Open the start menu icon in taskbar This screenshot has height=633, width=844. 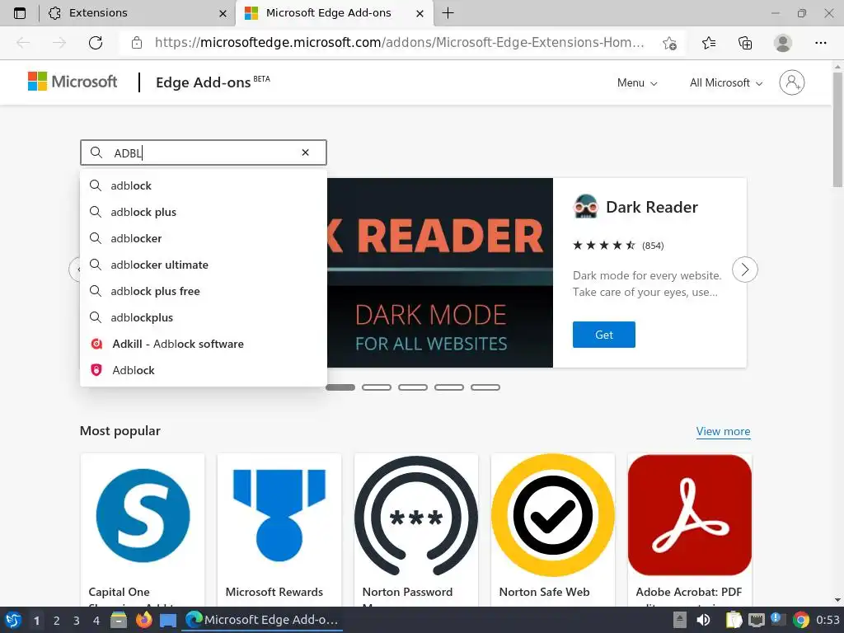13,620
